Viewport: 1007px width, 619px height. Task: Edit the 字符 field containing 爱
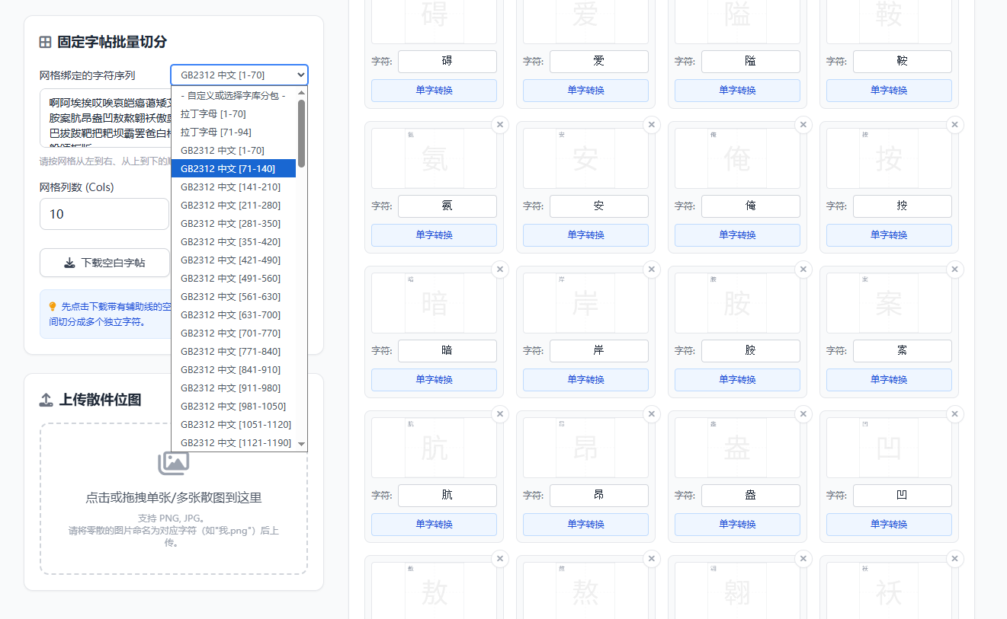click(x=599, y=62)
